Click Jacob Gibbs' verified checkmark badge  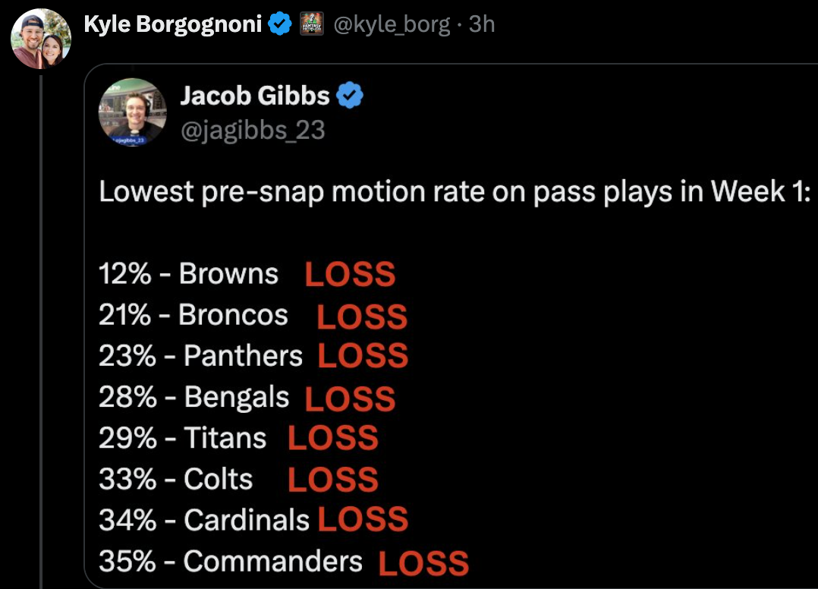pos(350,96)
